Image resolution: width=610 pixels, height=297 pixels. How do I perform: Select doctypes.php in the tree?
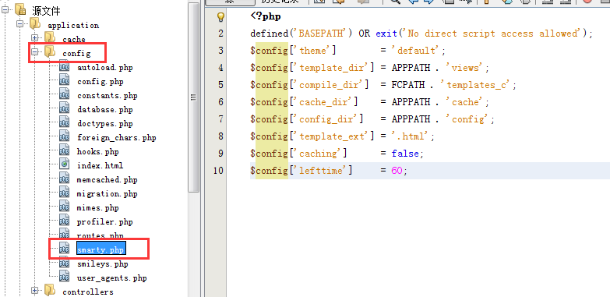point(105,124)
